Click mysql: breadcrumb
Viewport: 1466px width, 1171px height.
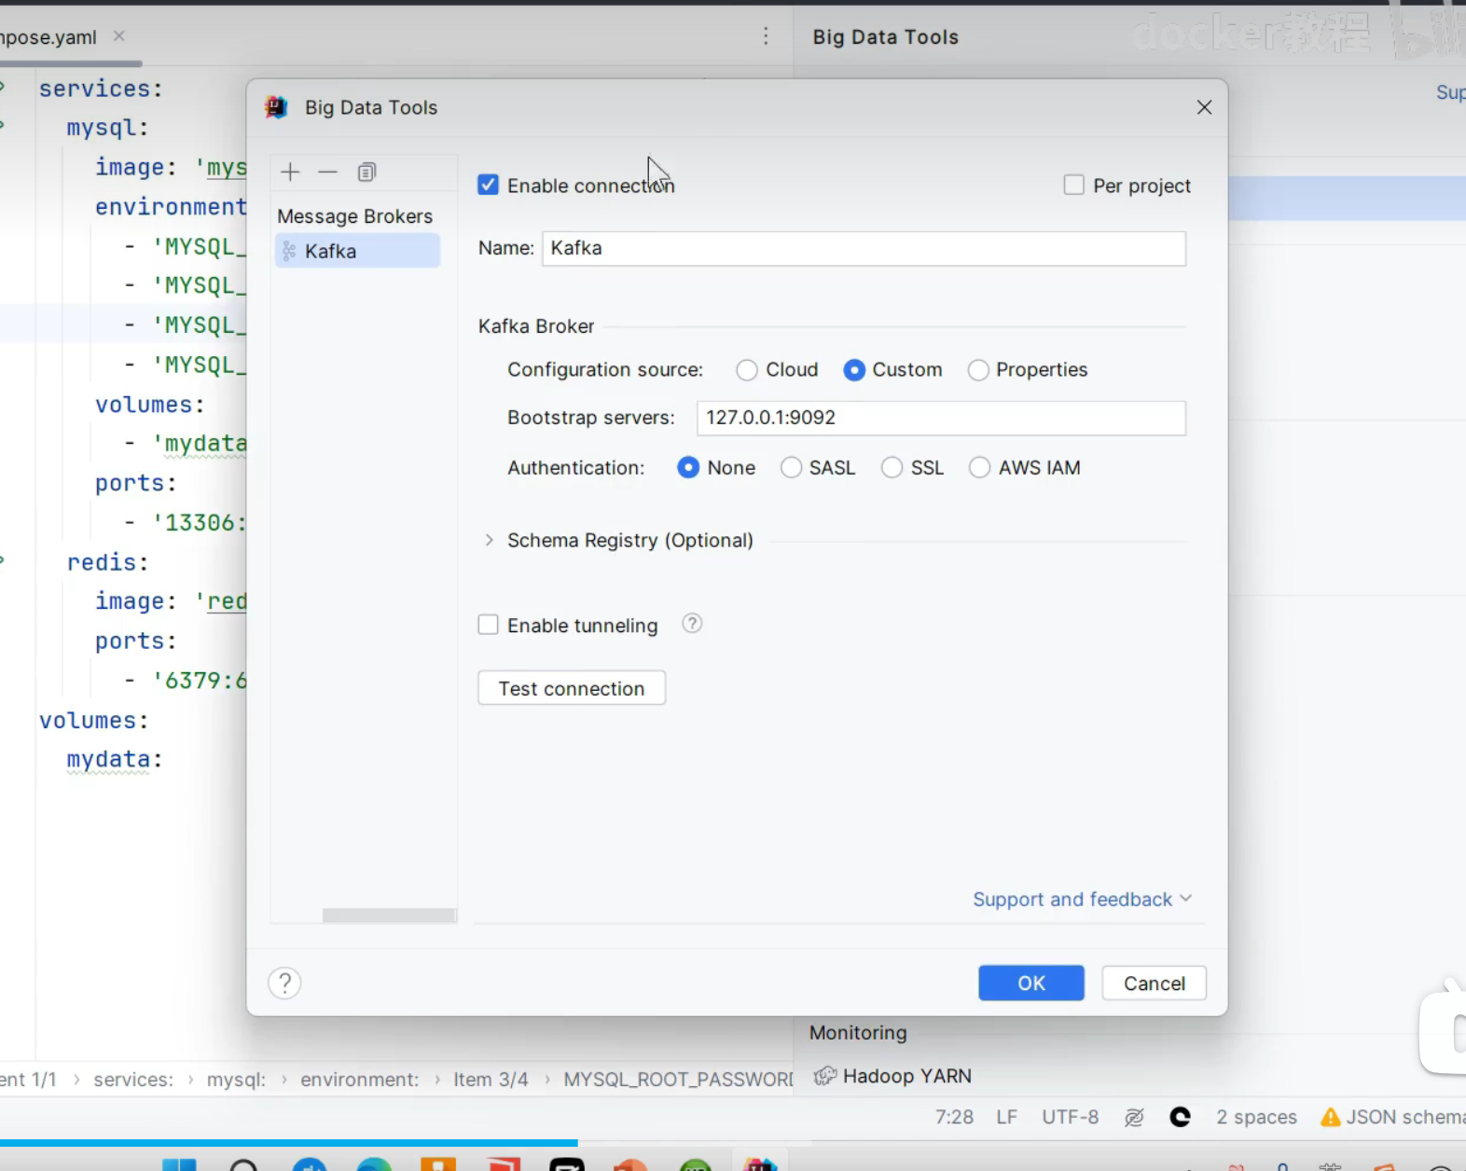(236, 1080)
